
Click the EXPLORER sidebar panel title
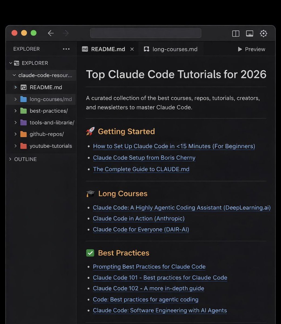pyautogui.click(x=26, y=49)
